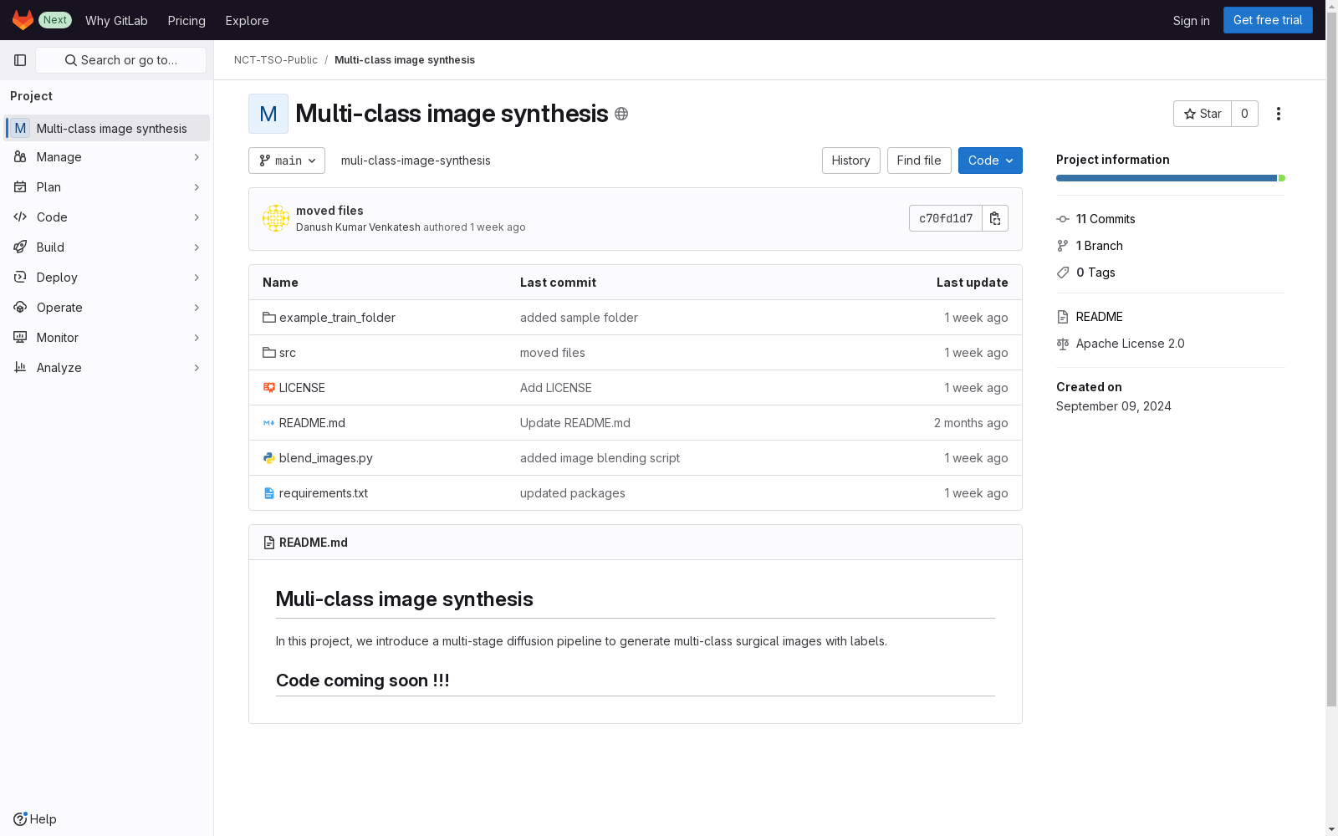Open the moved files commit link
The image size is (1338, 836).
(329, 211)
